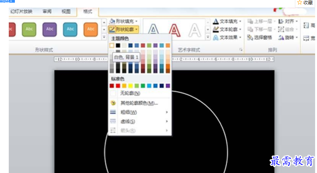Open the 对齐 align dropdown
Screen dimensions: 317x173
pos(288,21)
